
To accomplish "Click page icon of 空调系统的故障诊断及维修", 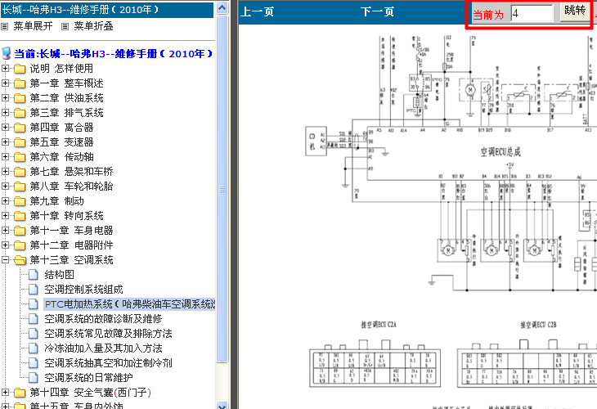I will click(x=34, y=319).
